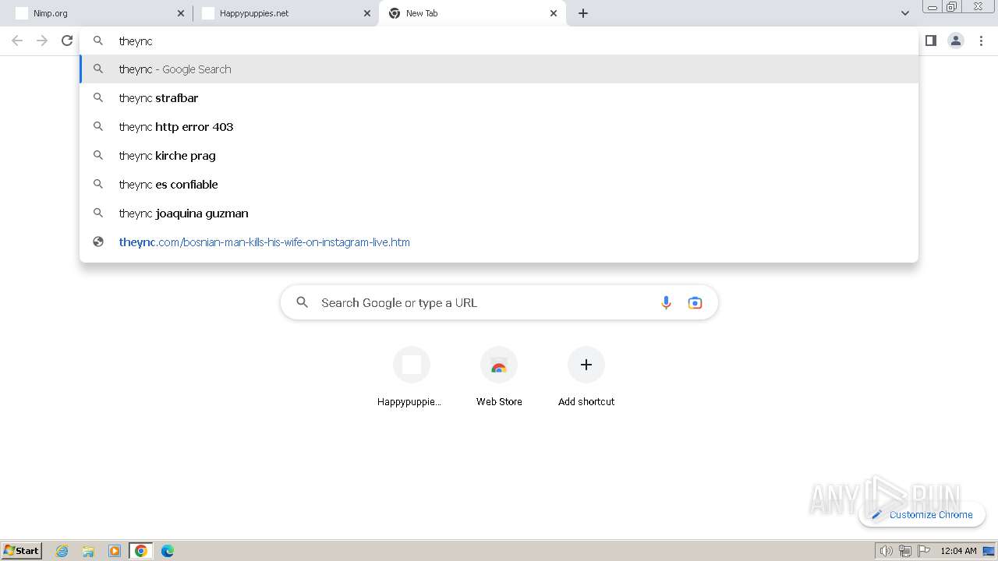
Task: Reload the current page
Action: tap(67, 41)
